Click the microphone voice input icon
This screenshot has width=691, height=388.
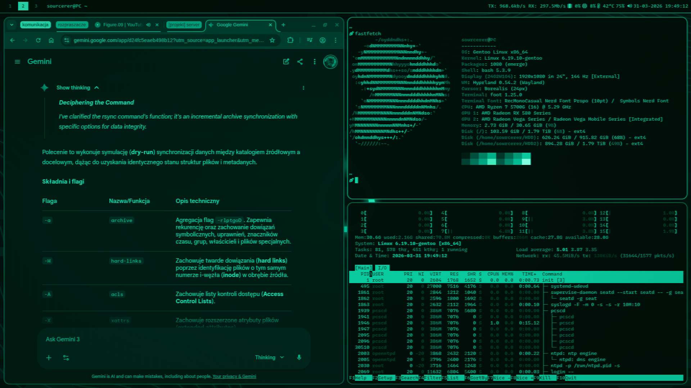pyautogui.click(x=299, y=357)
